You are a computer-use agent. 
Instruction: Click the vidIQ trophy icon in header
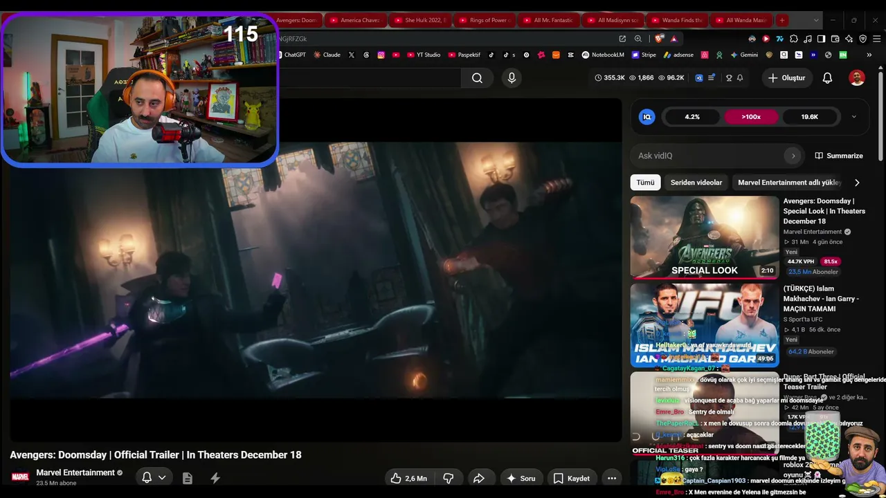click(729, 78)
